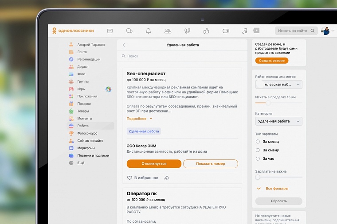Select the 'За час' salary type
The width and height of the screenshot is (337, 224).
pyautogui.click(x=258, y=158)
